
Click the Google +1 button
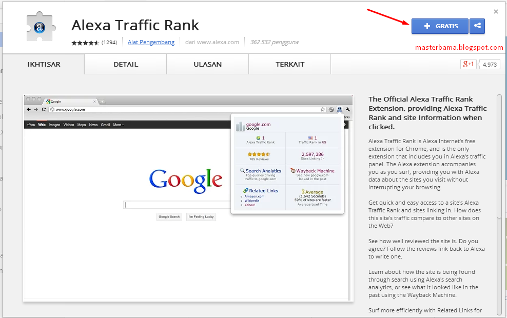[x=468, y=64]
